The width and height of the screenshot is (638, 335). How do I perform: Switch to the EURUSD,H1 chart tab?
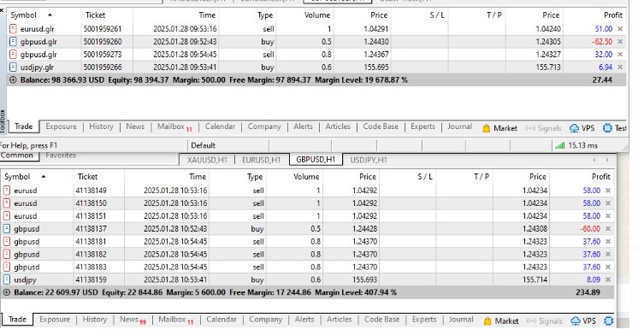[x=261, y=160]
